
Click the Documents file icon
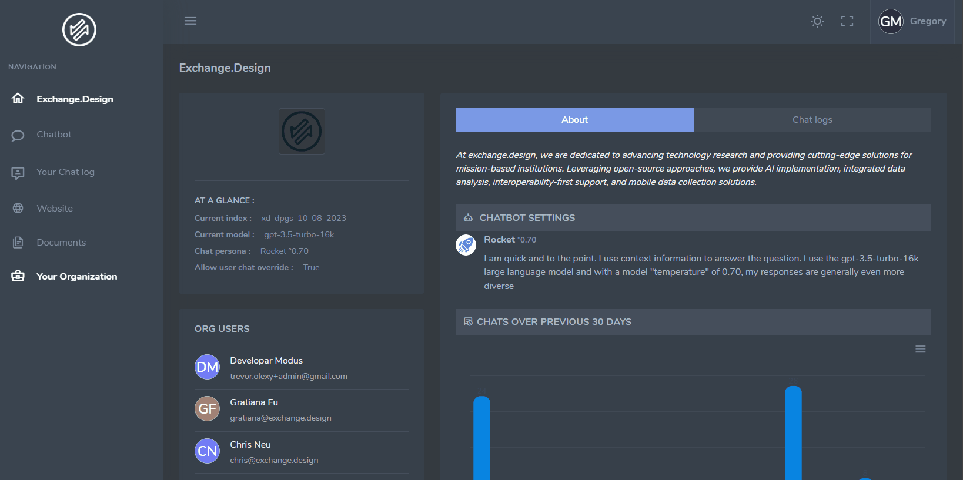tap(18, 242)
